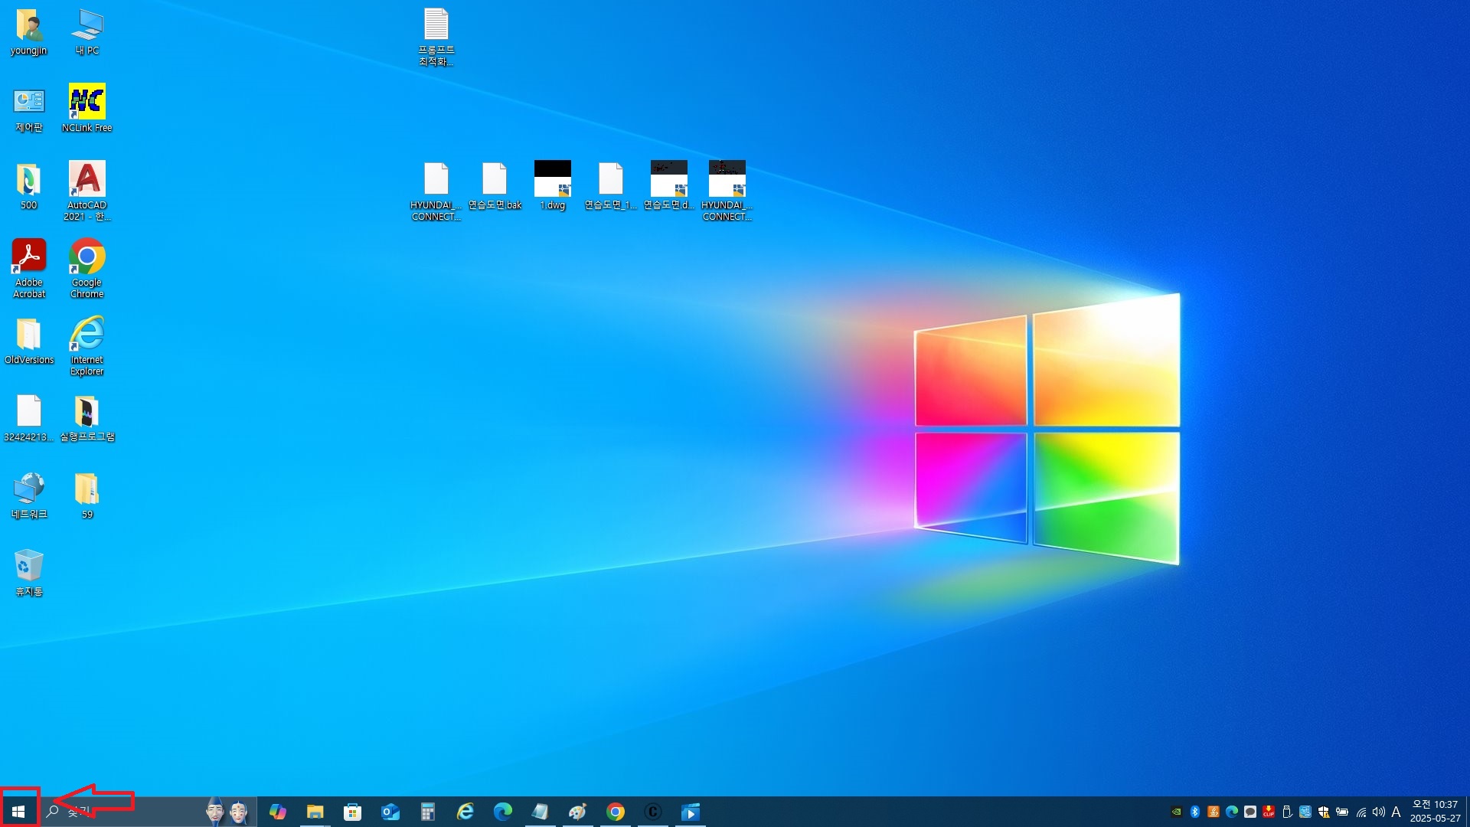The height and width of the screenshot is (827, 1470).
Task: Open the volume speaker control
Action: click(1378, 812)
